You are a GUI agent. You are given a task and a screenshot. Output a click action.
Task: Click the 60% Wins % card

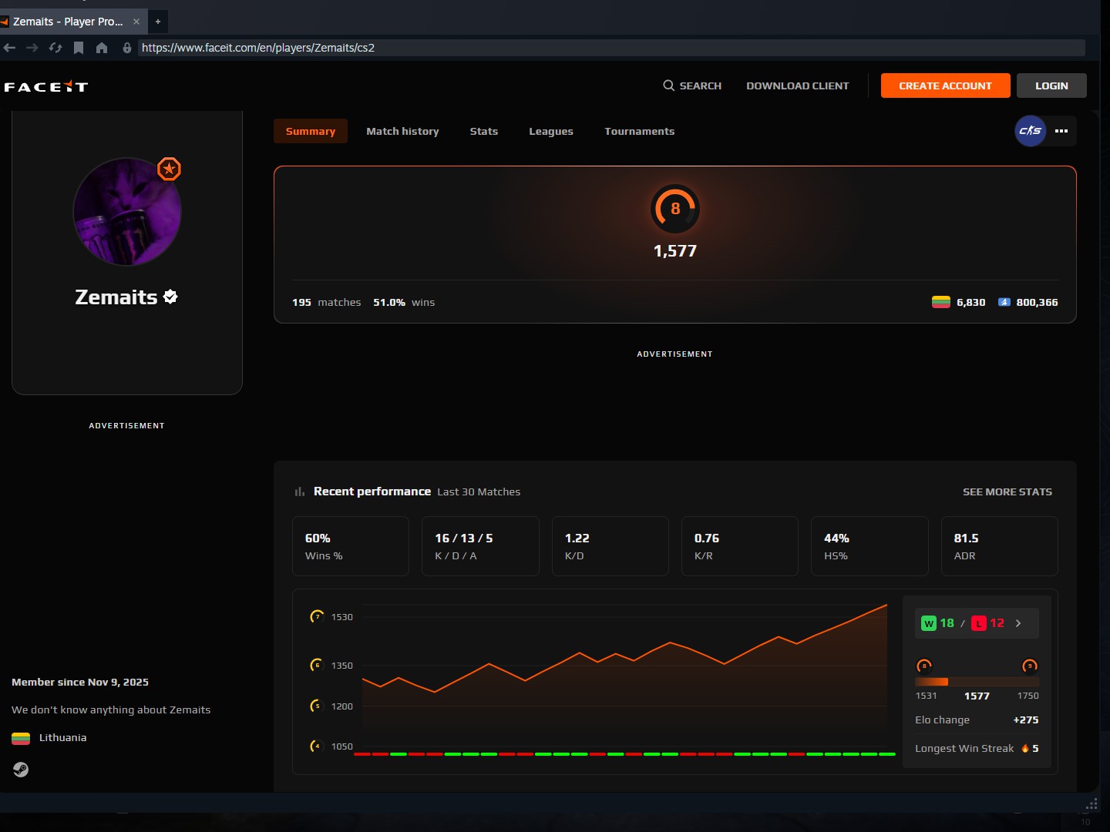tap(351, 546)
